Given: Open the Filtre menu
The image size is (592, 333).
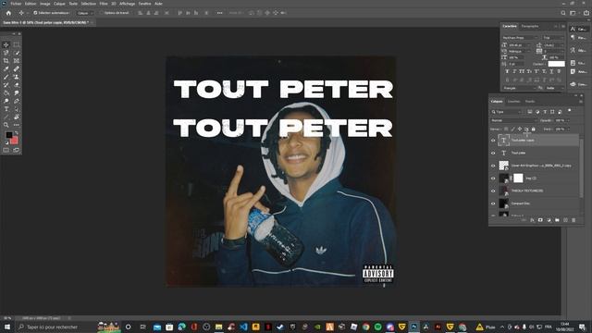Looking at the screenshot, I should (x=104, y=4).
